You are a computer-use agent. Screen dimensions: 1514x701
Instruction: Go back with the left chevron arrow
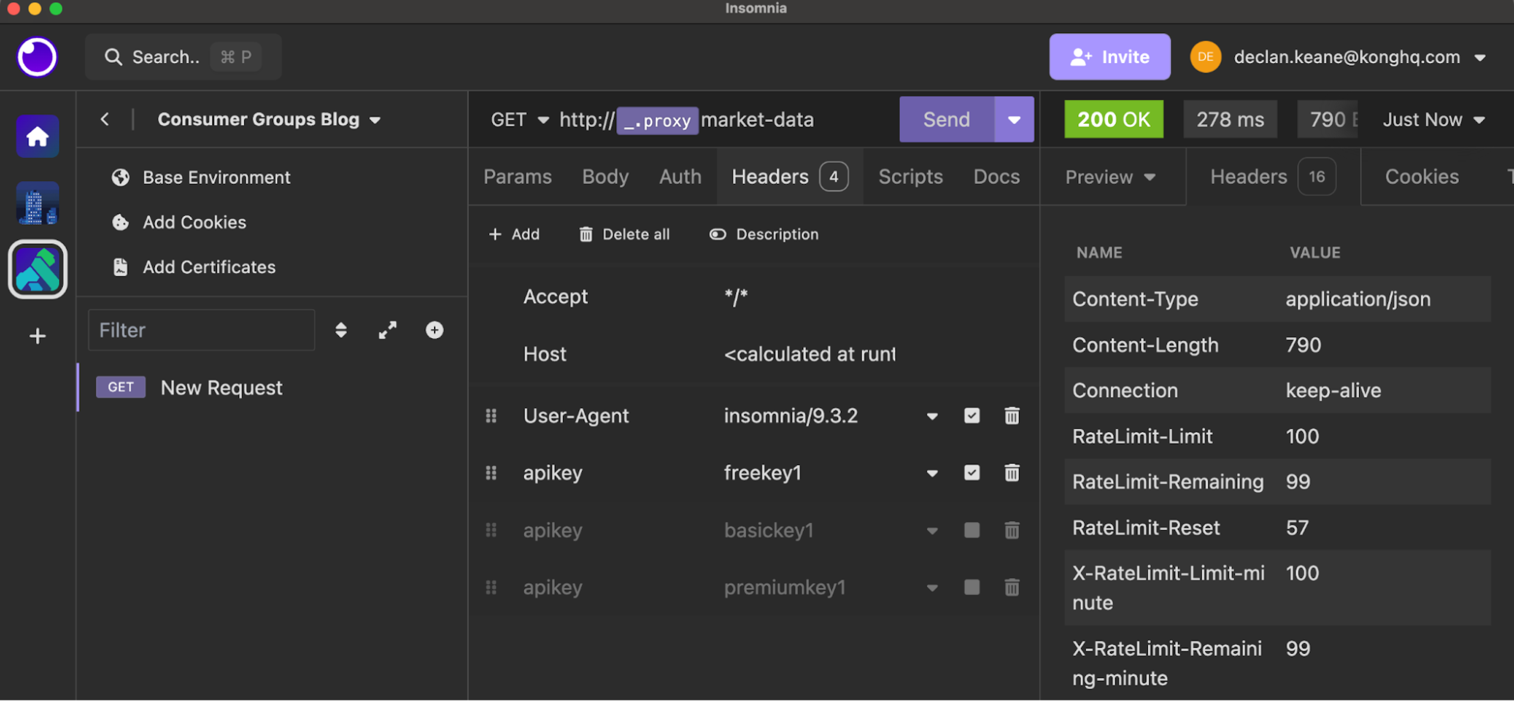pyautogui.click(x=105, y=119)
